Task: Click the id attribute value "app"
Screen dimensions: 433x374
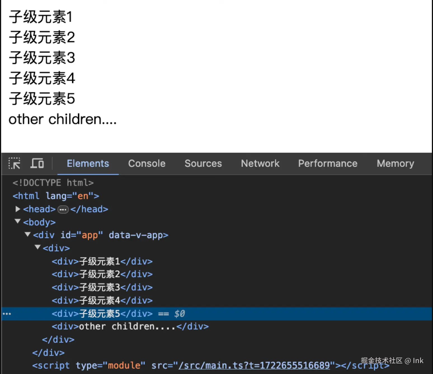Action: (90, 235)
